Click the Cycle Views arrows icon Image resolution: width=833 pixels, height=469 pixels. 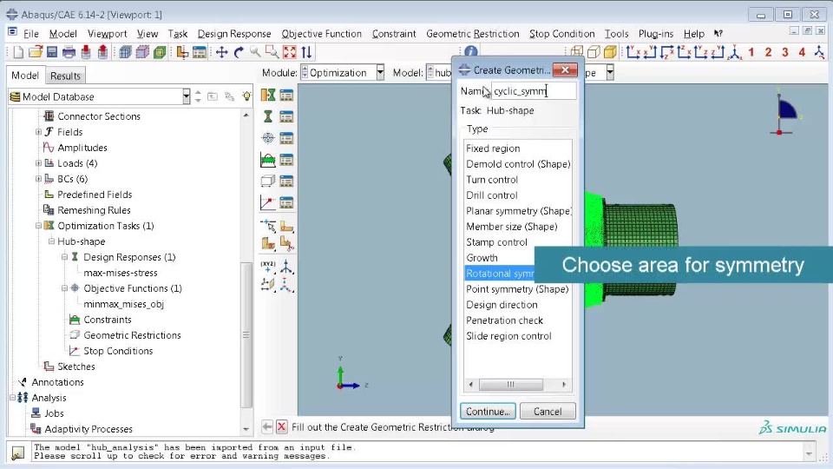(306, 52)
